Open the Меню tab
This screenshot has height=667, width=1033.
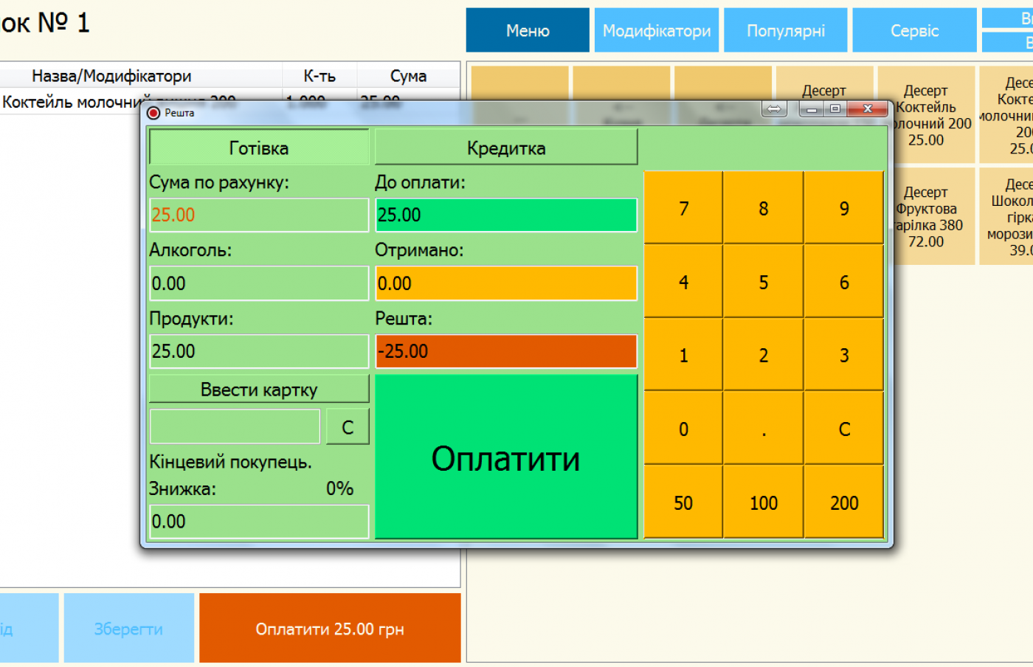(x=527, y=30)
